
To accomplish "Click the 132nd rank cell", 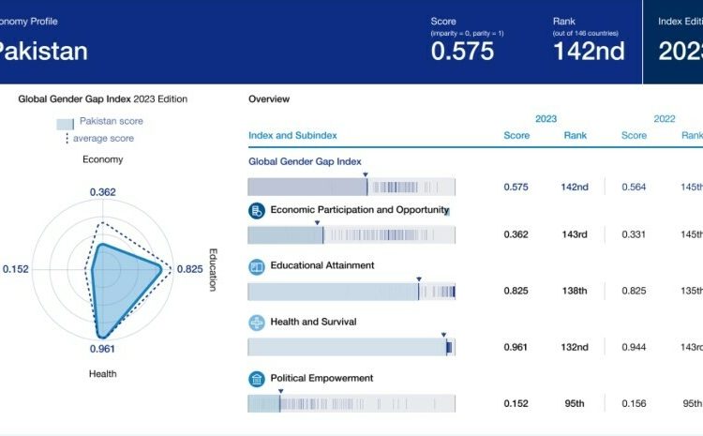I will 575,347.
